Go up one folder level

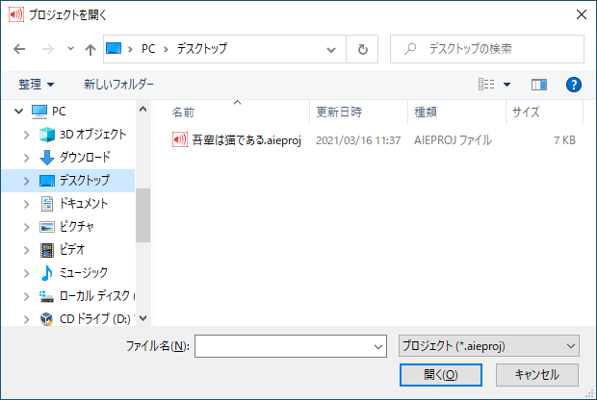point(91,49)
